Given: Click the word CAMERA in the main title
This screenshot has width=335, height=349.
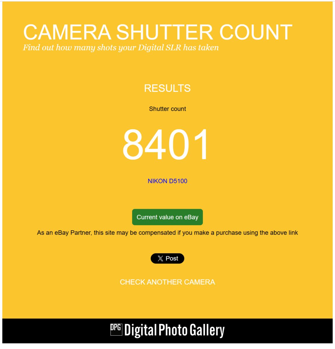Looking at the screenshot, I should [x=67, y=32].
